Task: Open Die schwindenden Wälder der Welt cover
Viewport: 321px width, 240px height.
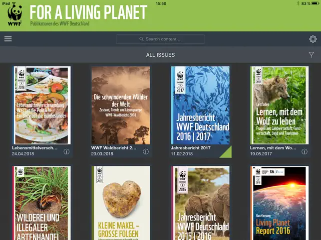Action: tap(121, 105)
